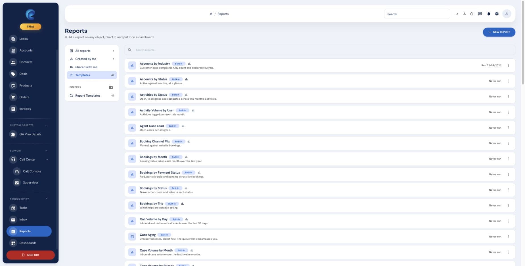Open the Supervisor view
The image size is (525, 266).
coord(31,183)
